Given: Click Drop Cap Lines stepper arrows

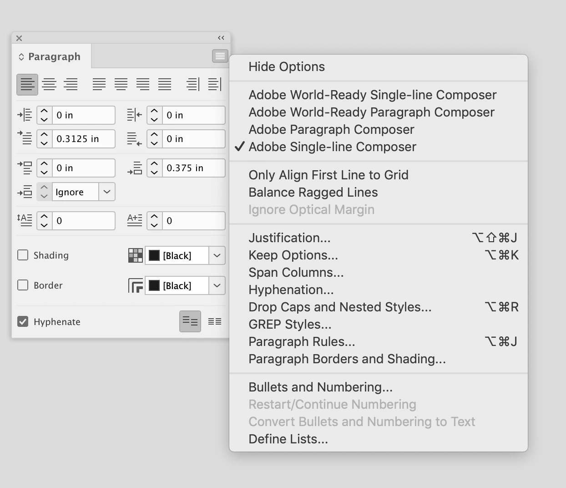Looking at the screenshot, I should pyautogui.click(x=44, y=221).
